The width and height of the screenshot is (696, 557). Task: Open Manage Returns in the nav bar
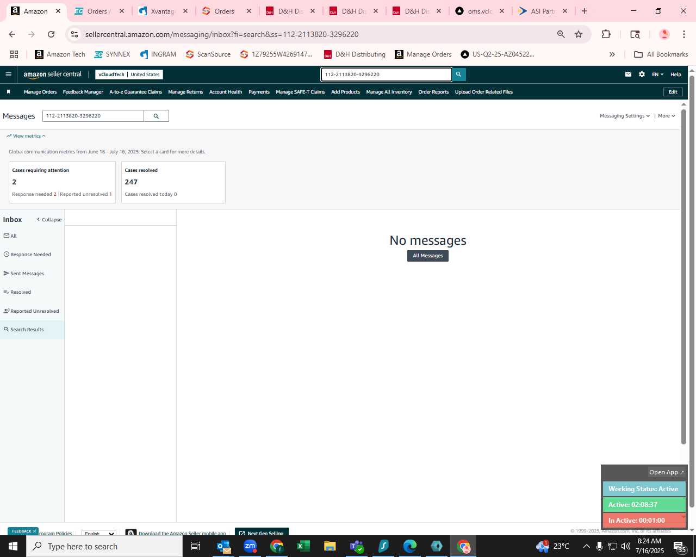(x=185, y=92)
